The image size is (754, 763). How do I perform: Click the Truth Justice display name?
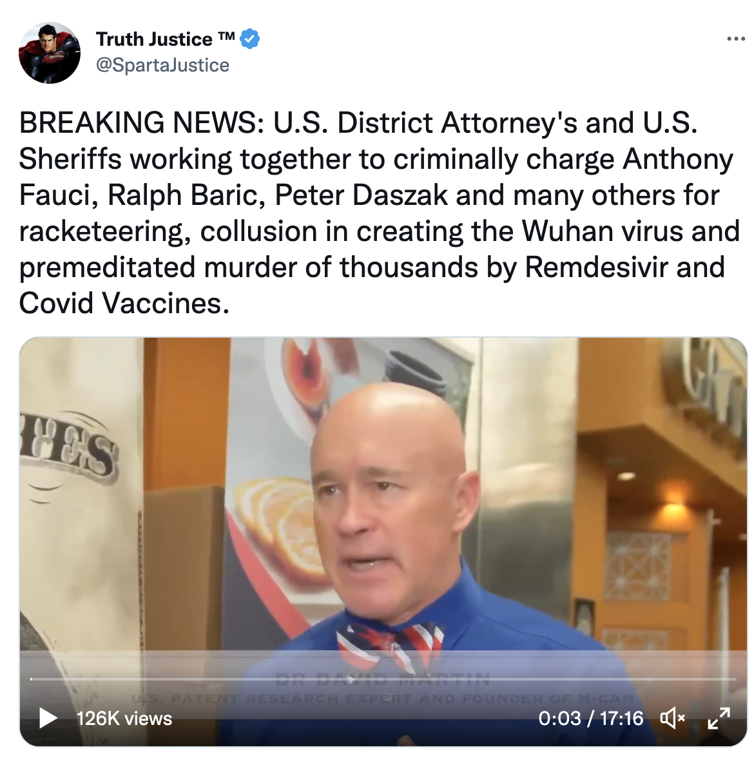click(154, 39)
